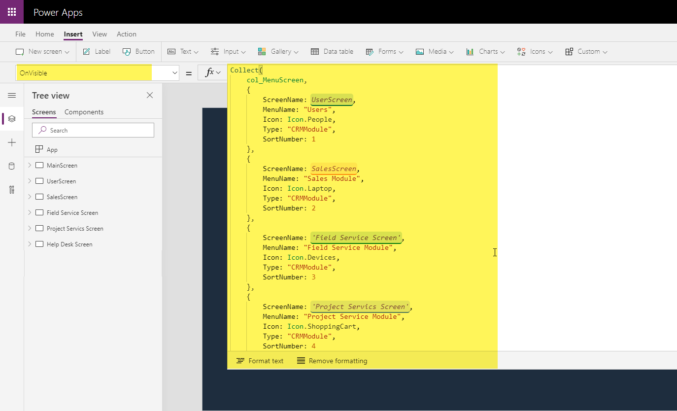
Task: Open the fx function chevron
Action: click(218, 73)
